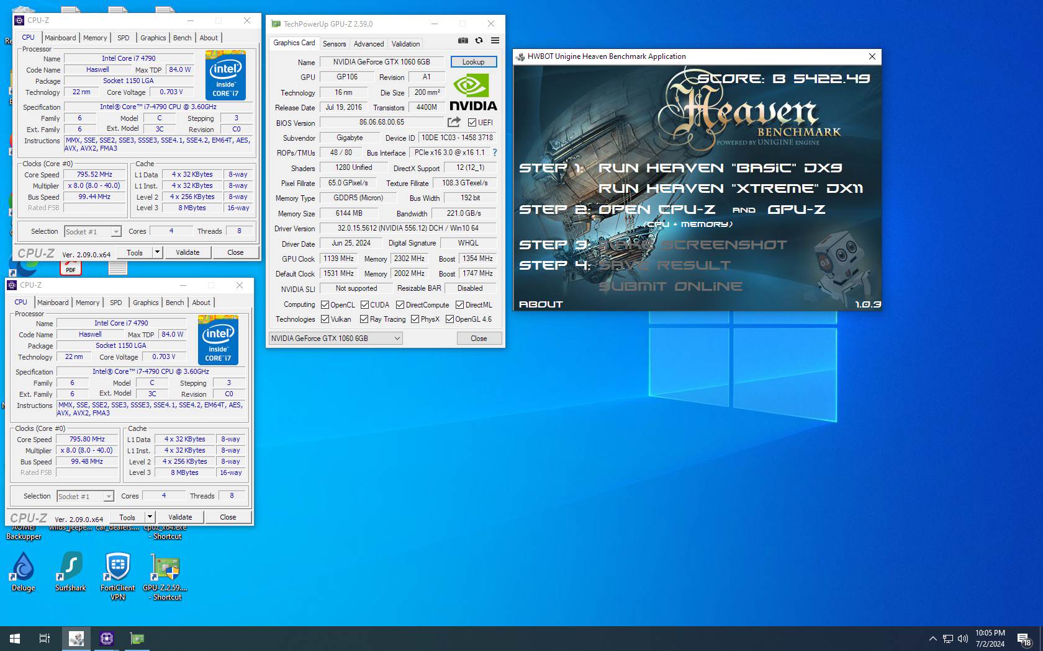
Task: Switch to Mainboard tab in top CPU-Z
Action: point(60,38)
